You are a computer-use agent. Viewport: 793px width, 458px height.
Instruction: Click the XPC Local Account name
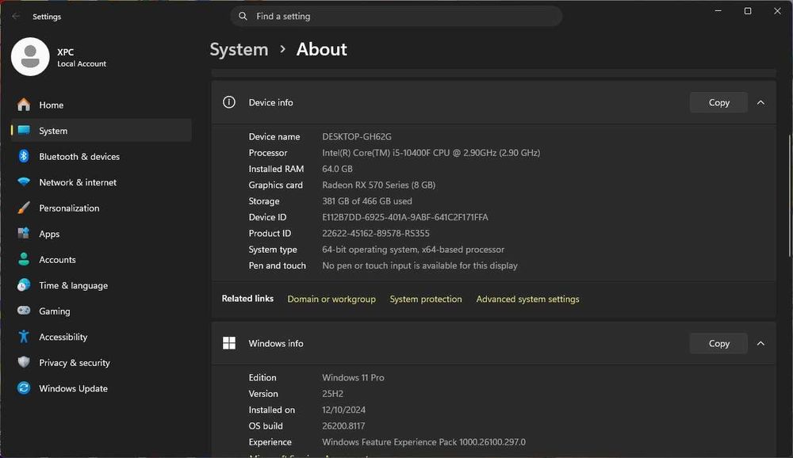[x=82, y=57]
